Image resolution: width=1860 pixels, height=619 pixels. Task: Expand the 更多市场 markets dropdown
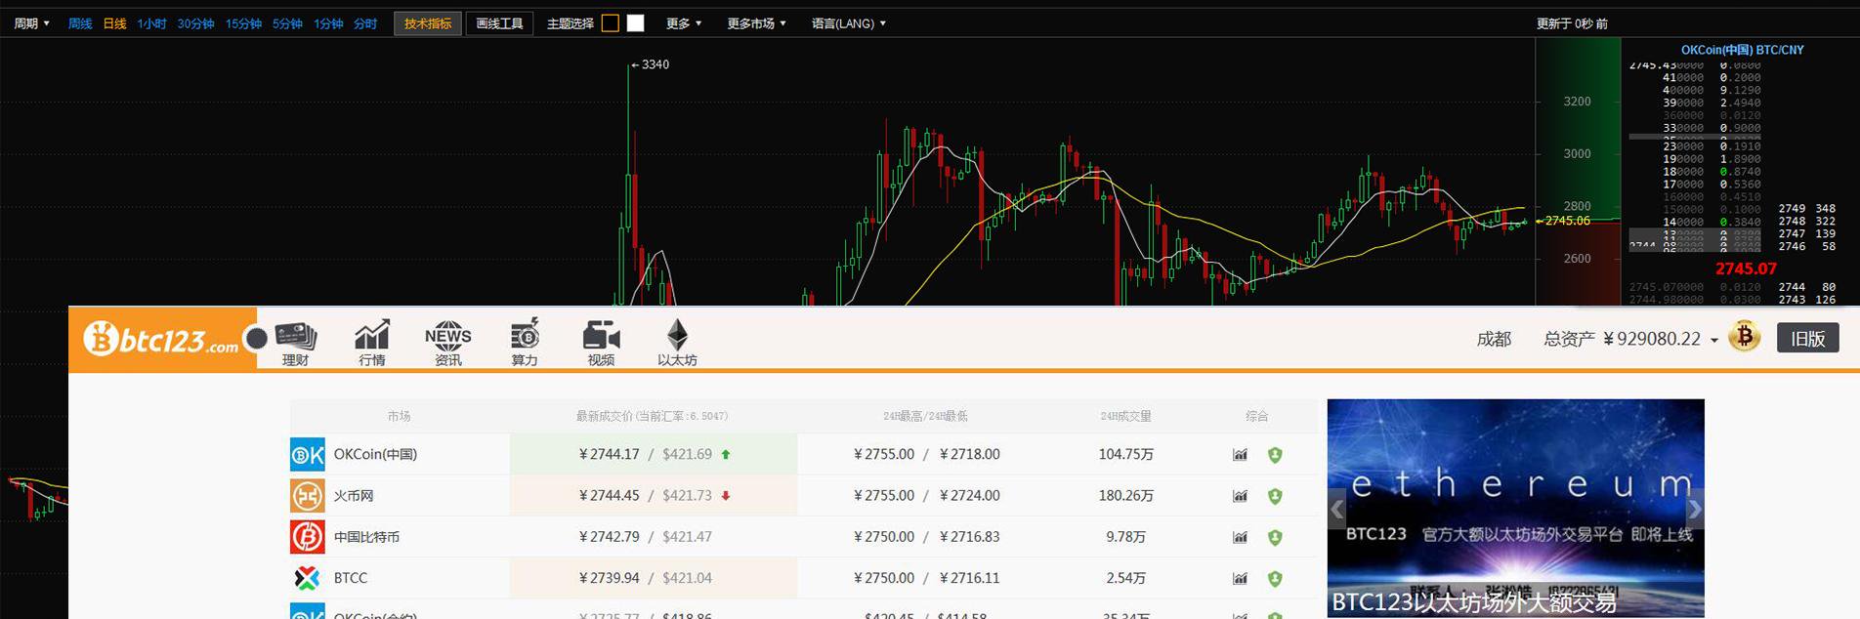756,23
